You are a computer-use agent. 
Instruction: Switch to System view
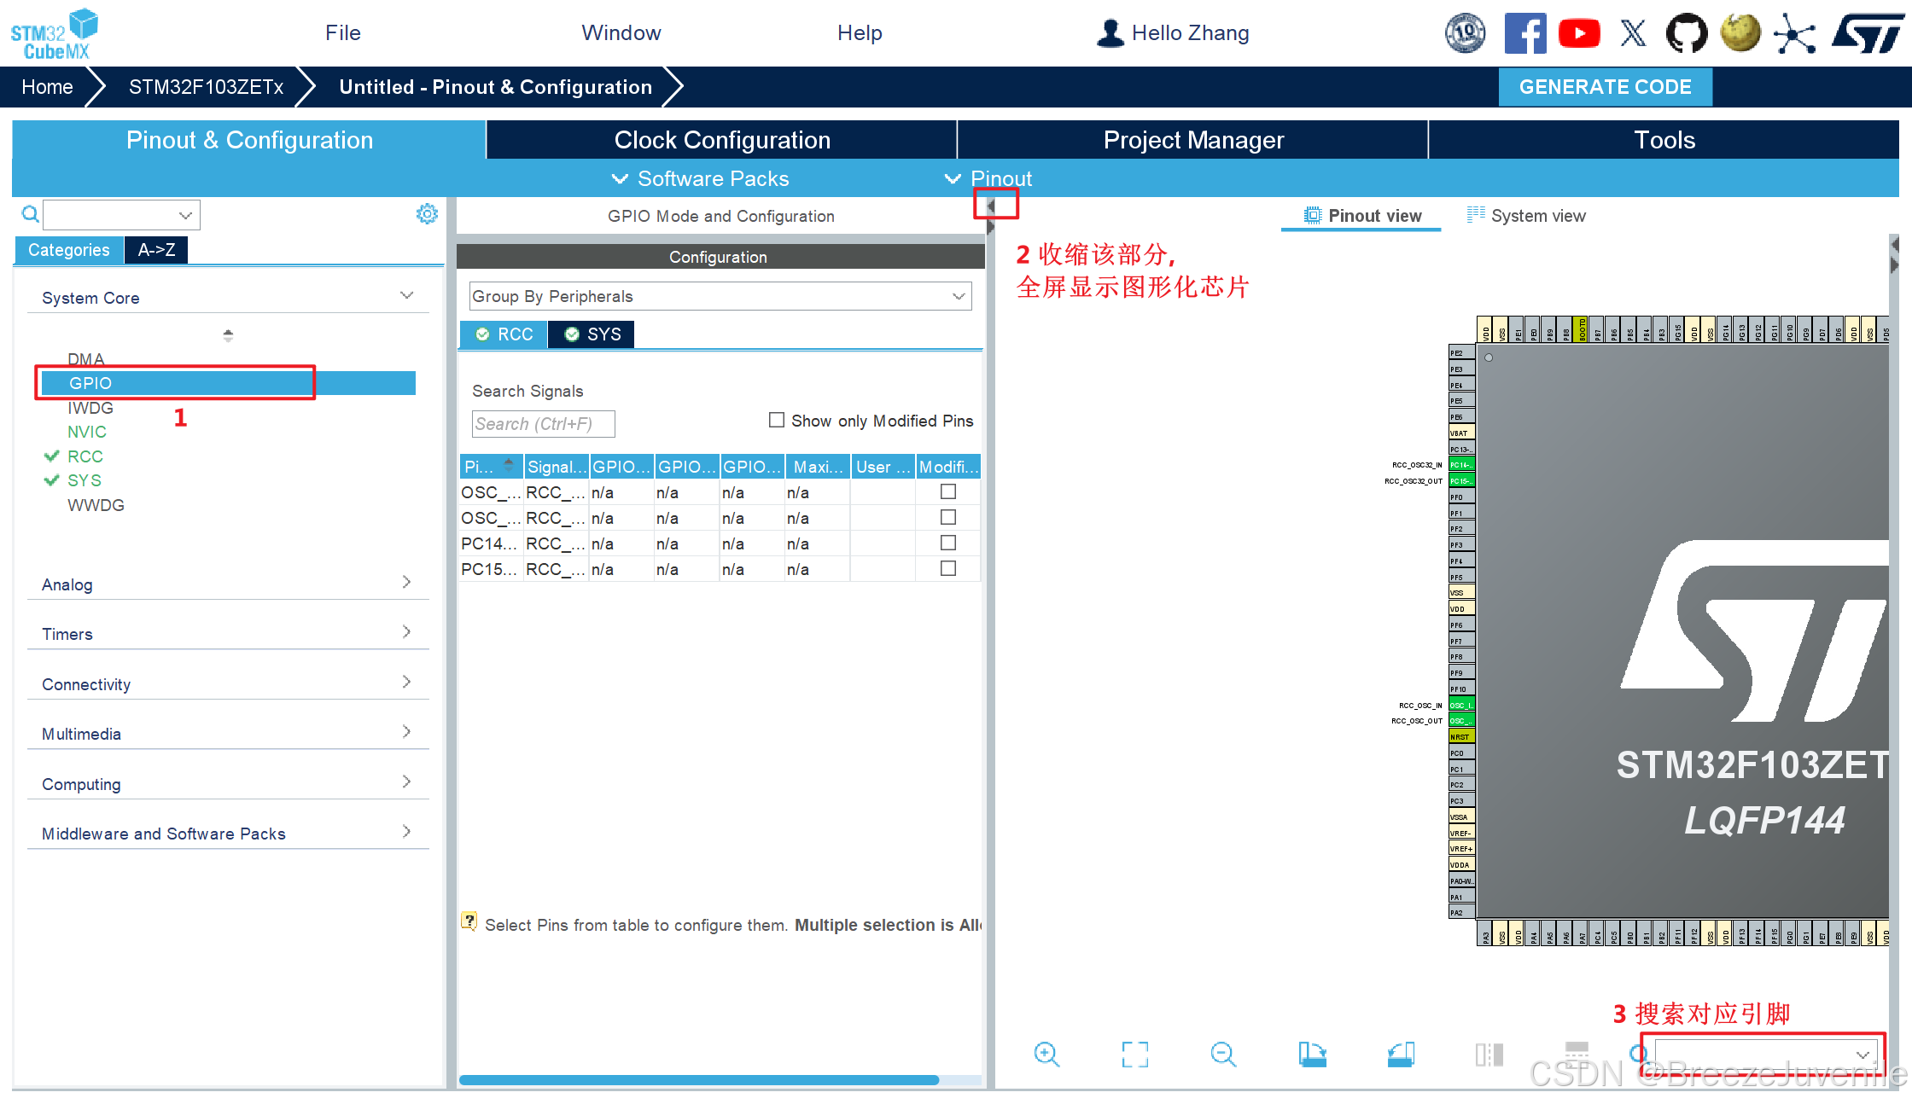pyautogui.click(x=1526, y=216)
